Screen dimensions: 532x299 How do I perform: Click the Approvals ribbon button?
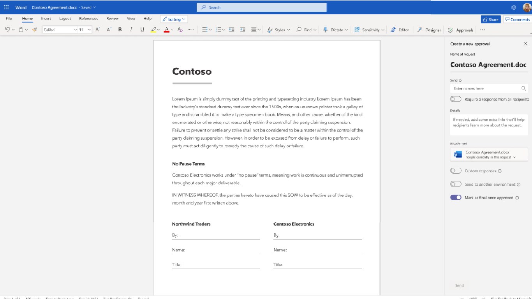(x=461, y=30)
